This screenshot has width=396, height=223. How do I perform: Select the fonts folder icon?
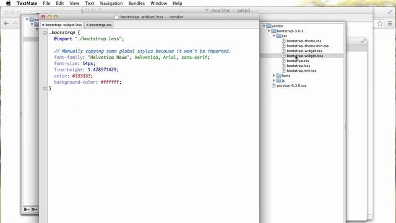pos(279,76)
